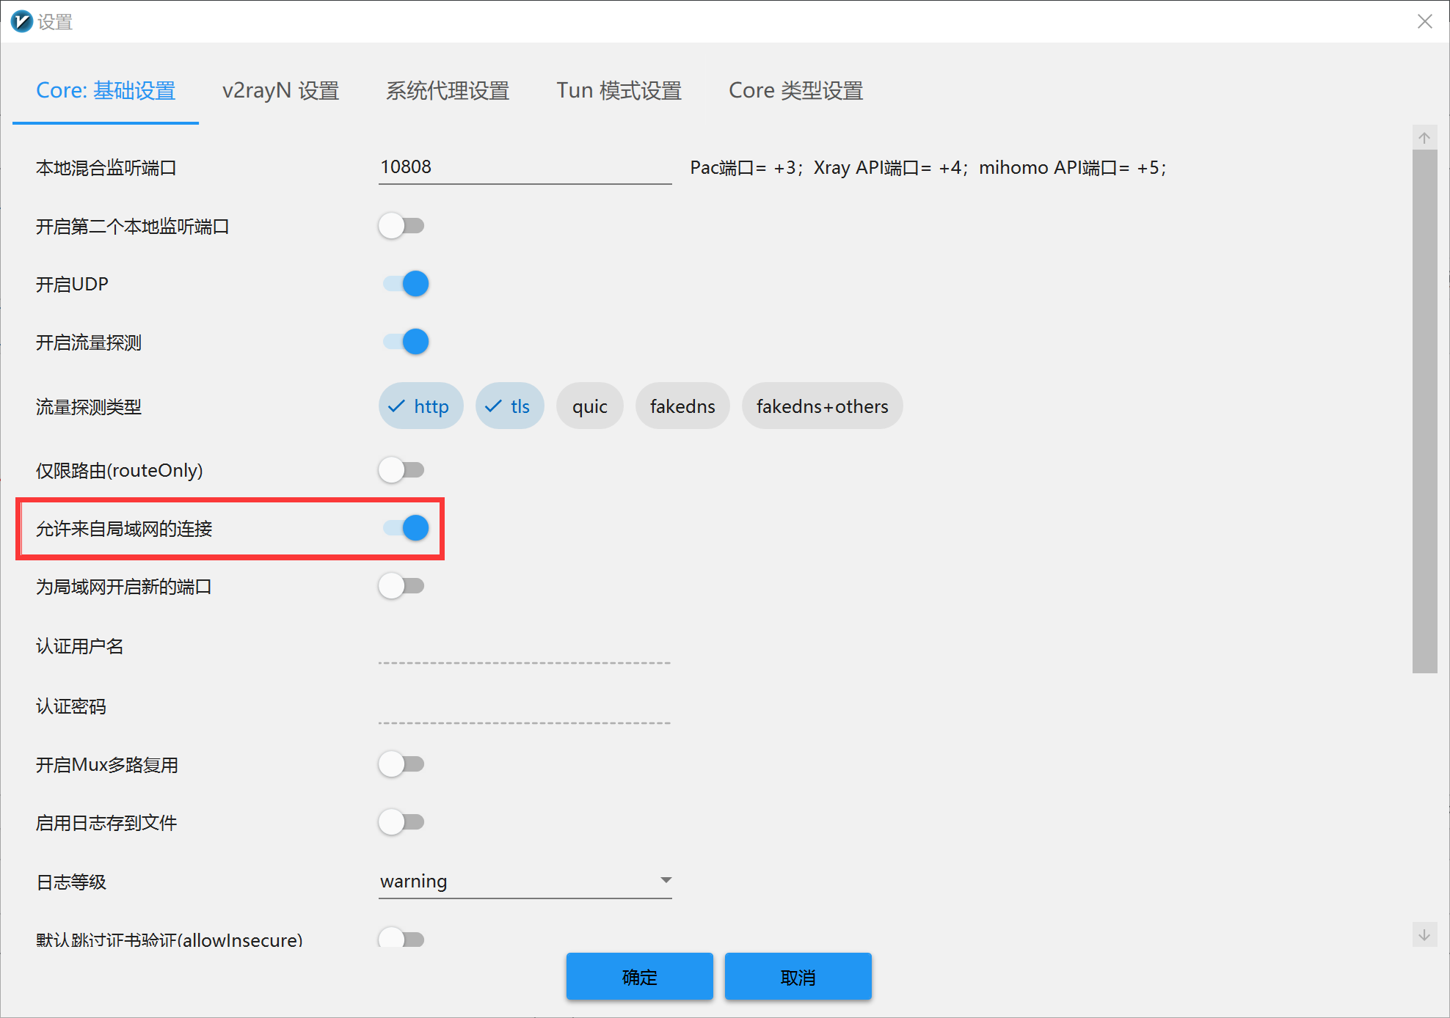The width and height of the screenshot is (1450, 1018).
Task: Toggle the http sniffing chip
Action: (420, 406)
